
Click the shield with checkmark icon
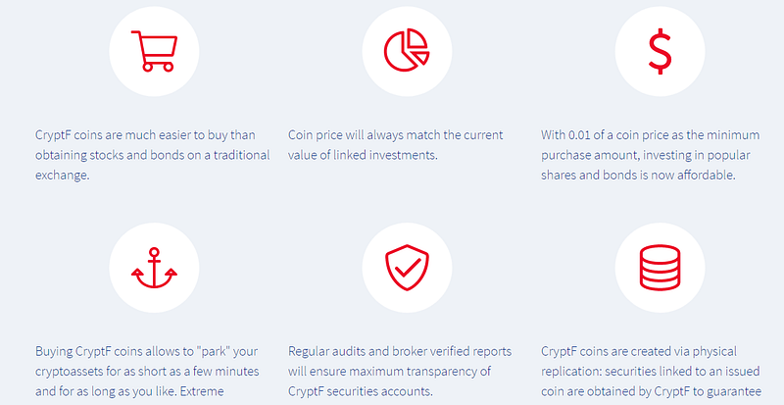click(407, 268)
